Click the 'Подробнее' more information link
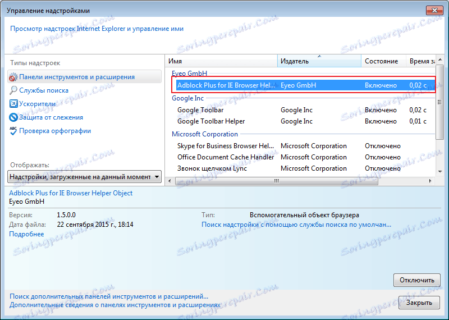Screen dimensions: 449x320 [x=26, y=234]
